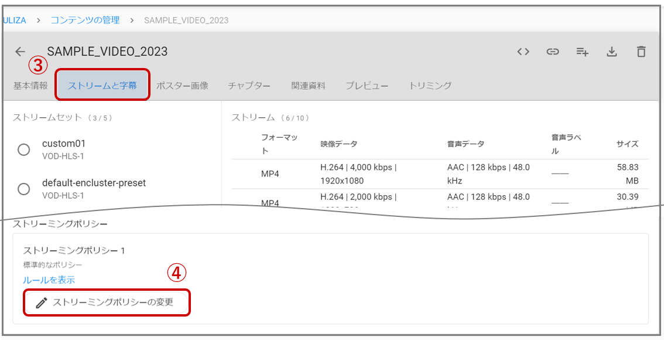The height and width of the screenshot is (340, 664).
Task: Select default-encluster-preset radio button
Action: (24, 189)
